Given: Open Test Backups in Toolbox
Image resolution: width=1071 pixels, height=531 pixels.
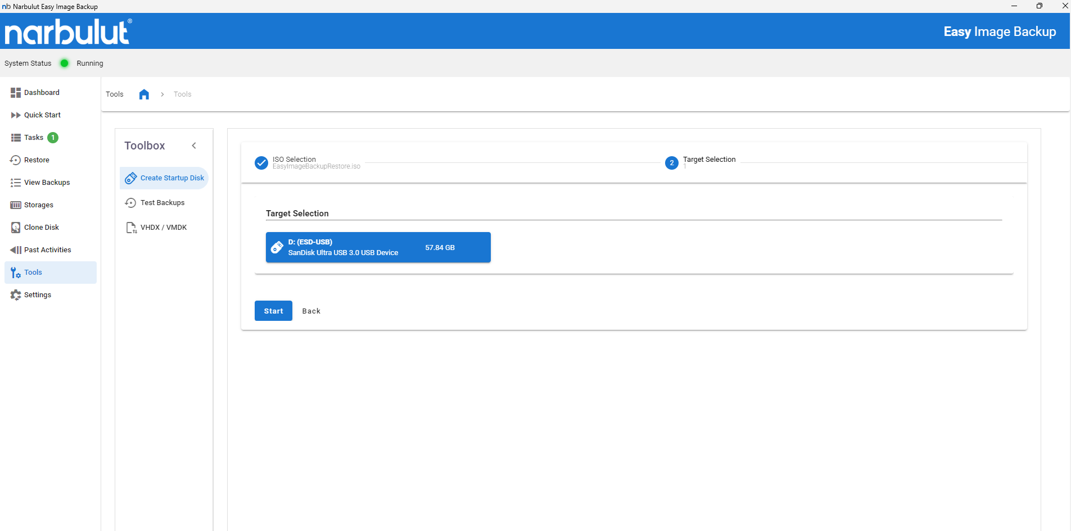Looking at the screenshot, I should (162, 203).
